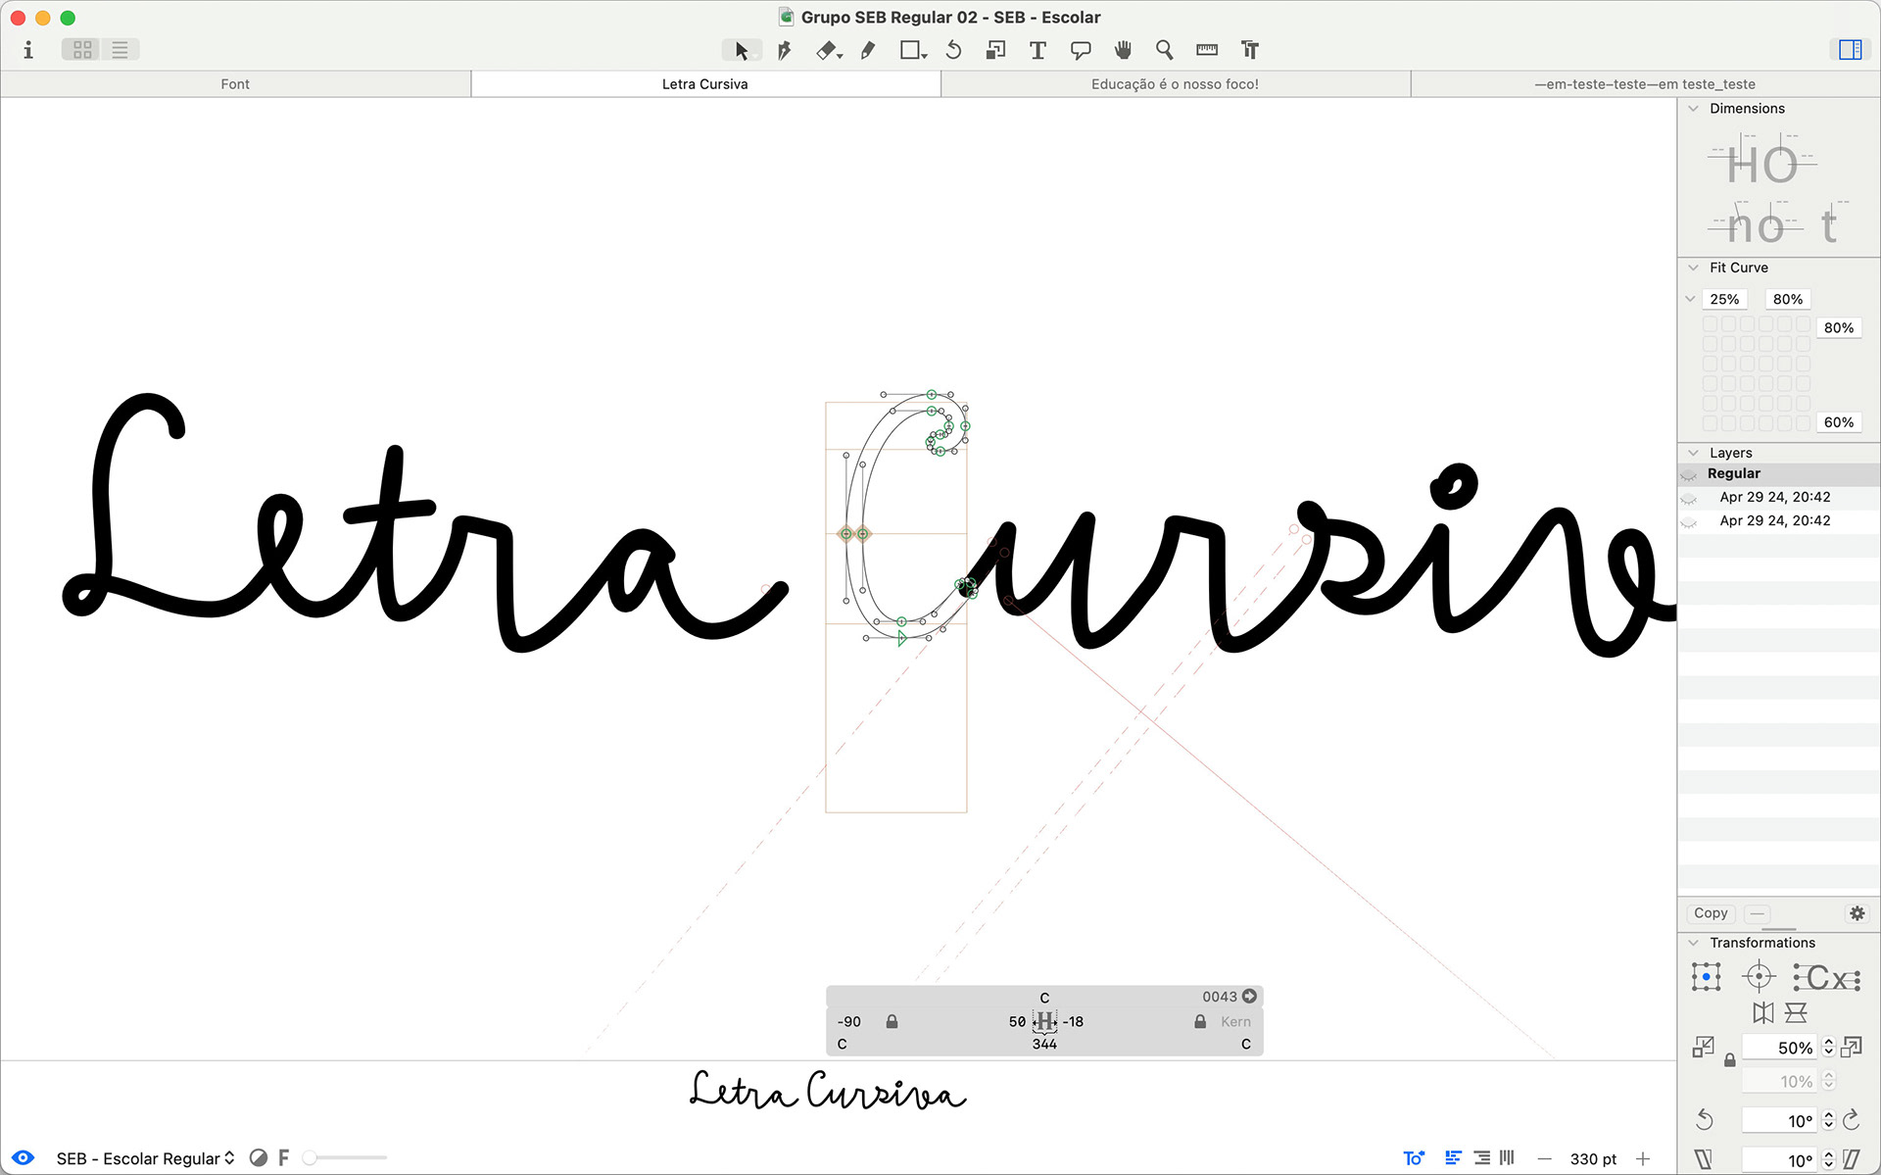This screenshot has width=1881, height=1175.
Task: Select the Measurement ruler tool
Action: 1207,50
